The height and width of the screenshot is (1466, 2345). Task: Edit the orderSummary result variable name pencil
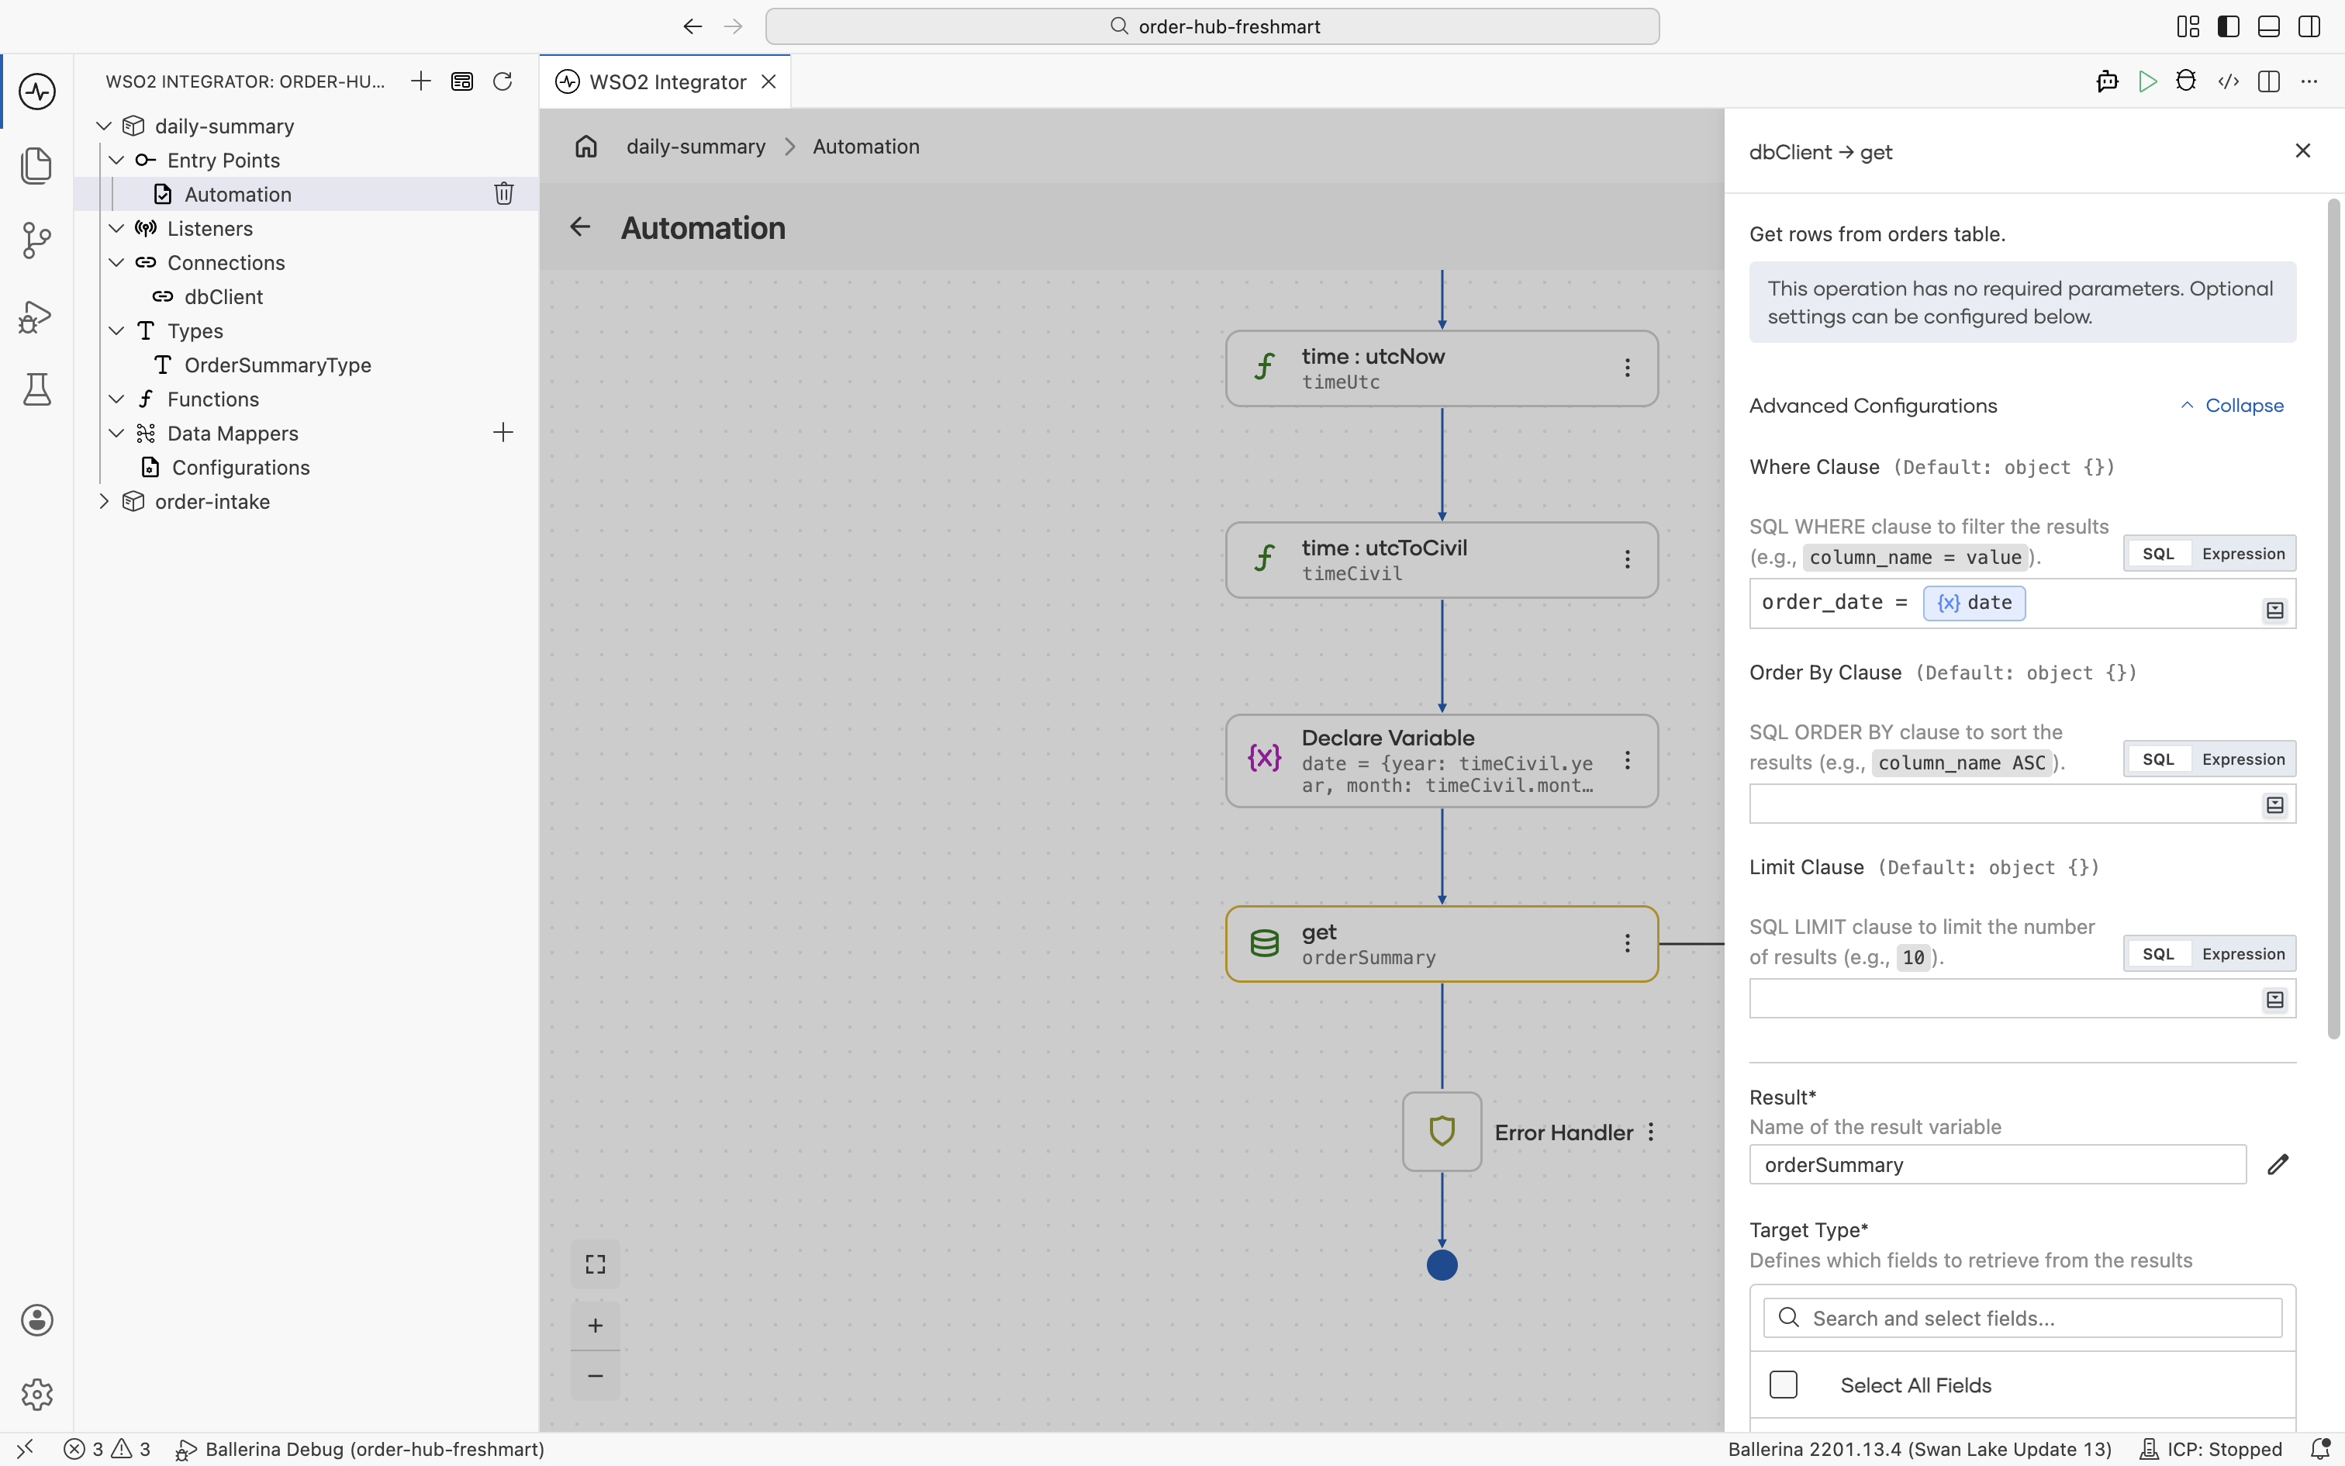pyautogui.click(x=2278, y=1164)
